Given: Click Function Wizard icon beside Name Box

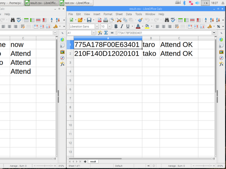Looking at the screenshot, I should [x=100, y=33].
